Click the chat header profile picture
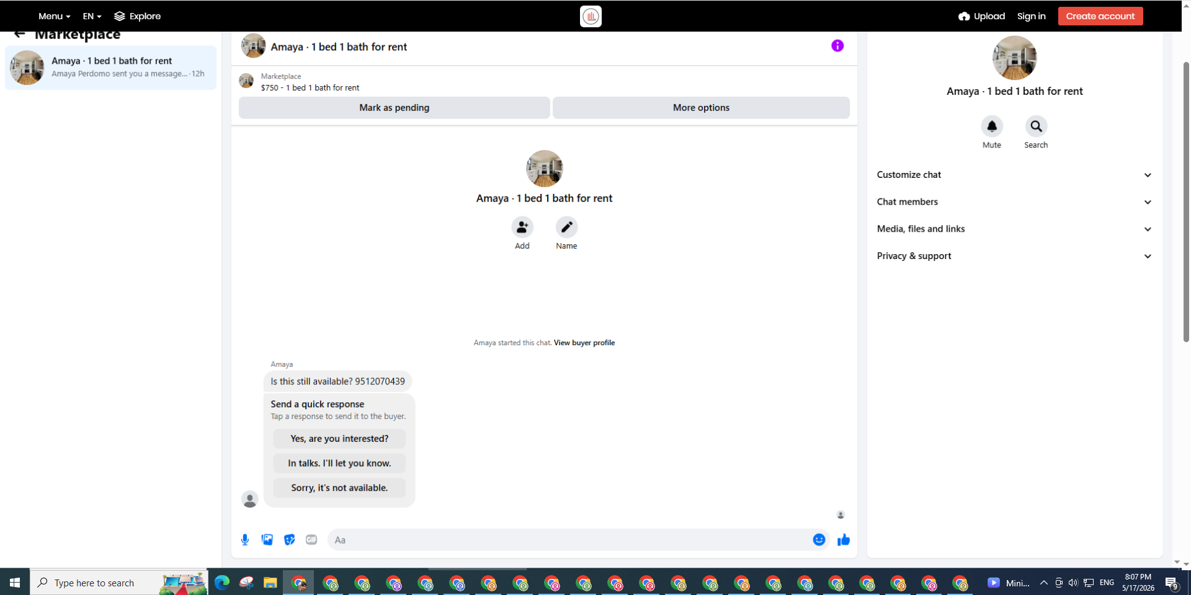 point(253,46)
